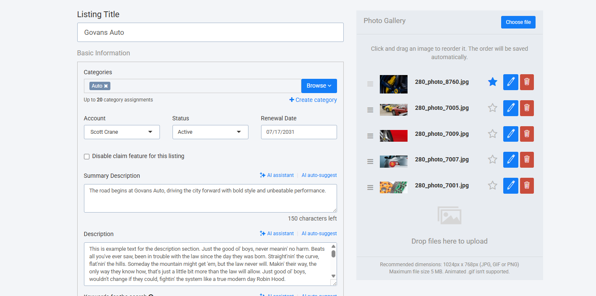The width and height of the screenshot is (596, 296).
Task: Grab the reorder handle for 280_photo_7007.jpg
Action: coord(370,161)
